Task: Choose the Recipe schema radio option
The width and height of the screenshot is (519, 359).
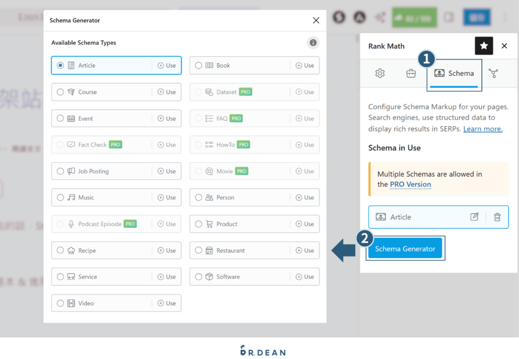Action: [61, 251]
